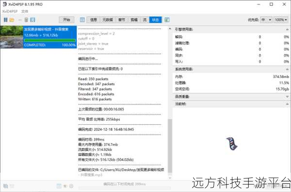Click the yellow open folder icon
This screenshot has width=291, height=192.
12,20
